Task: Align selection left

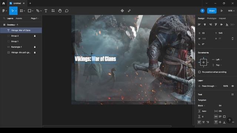Action: pyautogui.click(x=199, y=24)
